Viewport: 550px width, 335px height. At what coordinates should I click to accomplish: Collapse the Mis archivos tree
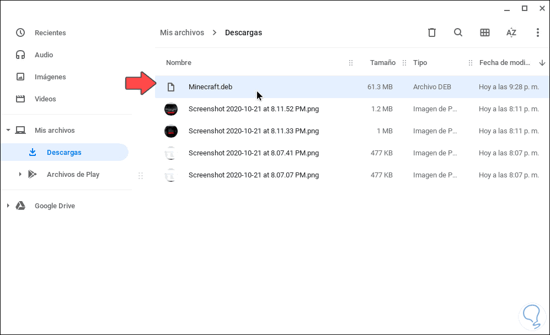8,131
